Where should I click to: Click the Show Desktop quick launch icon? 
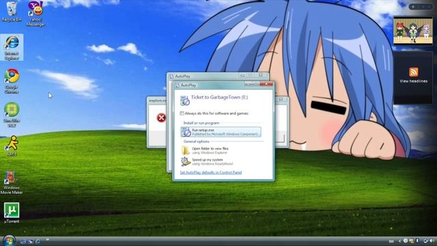(x=23, y=241)
